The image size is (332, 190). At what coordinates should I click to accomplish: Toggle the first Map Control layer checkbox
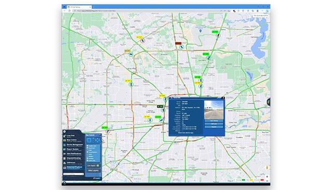point(88,146)
